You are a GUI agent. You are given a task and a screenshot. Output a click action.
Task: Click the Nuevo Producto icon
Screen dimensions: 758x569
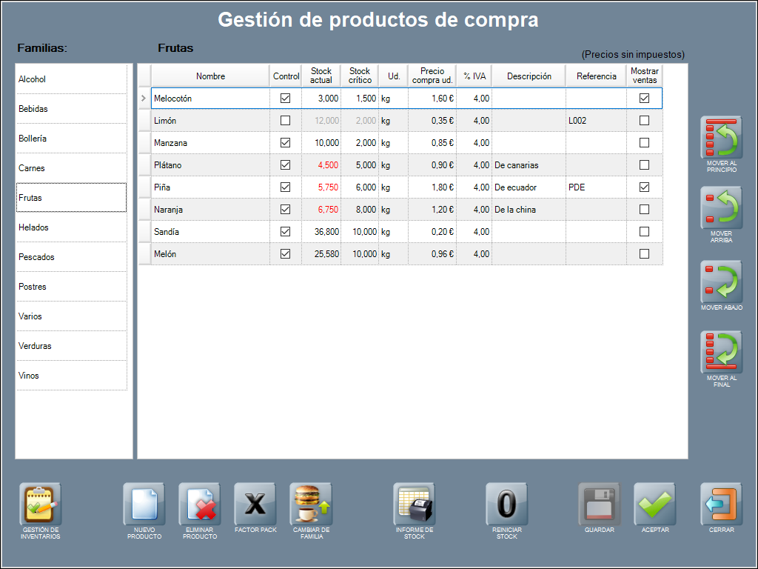pos(144,505)
